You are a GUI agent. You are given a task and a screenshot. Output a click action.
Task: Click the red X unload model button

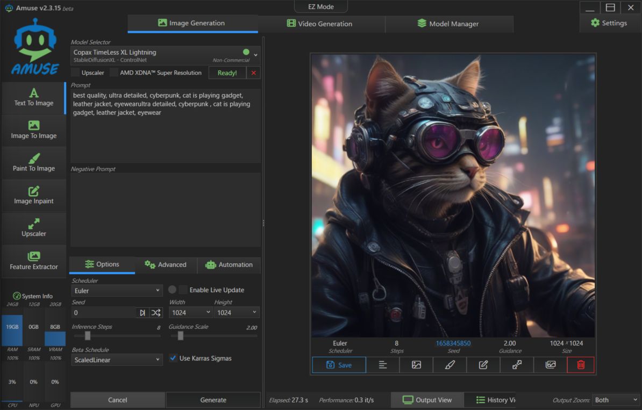click(254, 73)
